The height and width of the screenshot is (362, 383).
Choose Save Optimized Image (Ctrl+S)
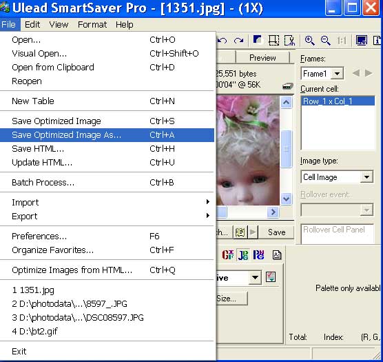[x=107, y=121]
